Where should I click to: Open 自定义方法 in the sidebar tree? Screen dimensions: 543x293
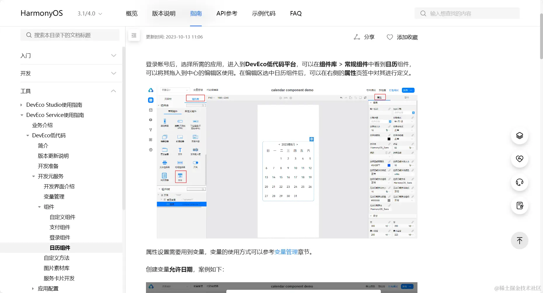point(57,258)
